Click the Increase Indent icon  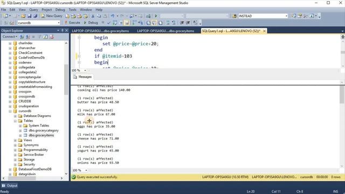click(x=188, y=23)
